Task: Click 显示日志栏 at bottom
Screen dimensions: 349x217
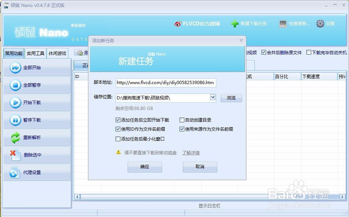Action: [x=209, y=206]
